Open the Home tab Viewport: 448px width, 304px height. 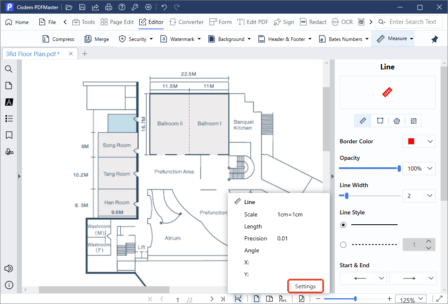[17, 22]
